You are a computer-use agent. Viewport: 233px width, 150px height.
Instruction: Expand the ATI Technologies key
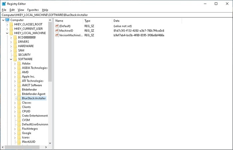[15, 81]
